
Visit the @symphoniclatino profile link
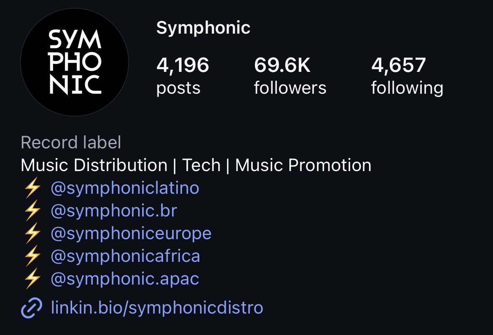125,188
